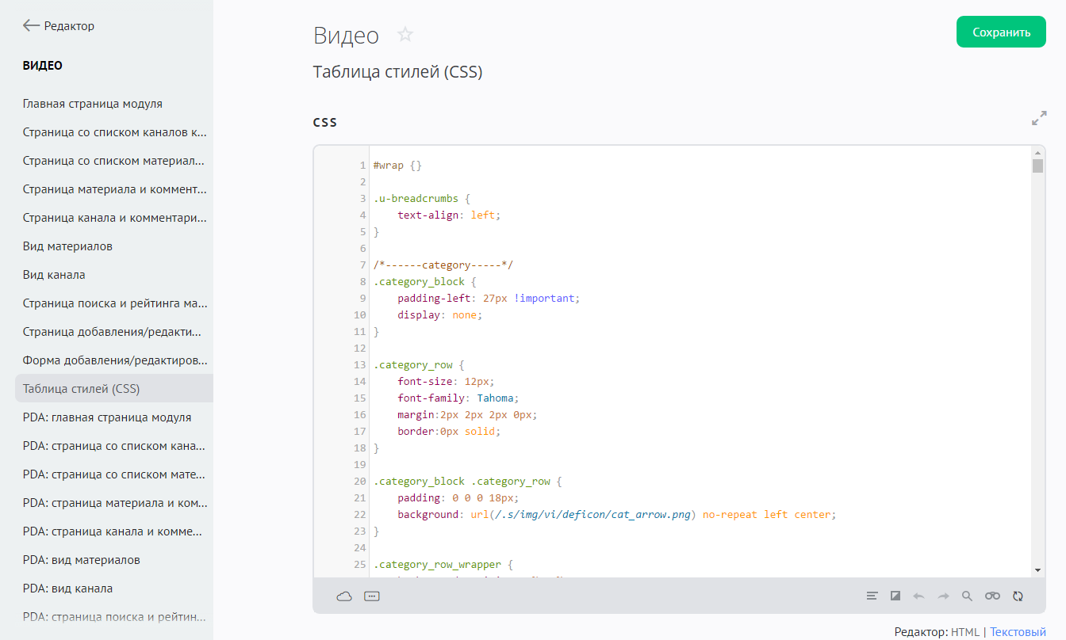Expand the CSS editor to fullscreen
This screenshot has height=640, width=1066.
coord(1039,119)
